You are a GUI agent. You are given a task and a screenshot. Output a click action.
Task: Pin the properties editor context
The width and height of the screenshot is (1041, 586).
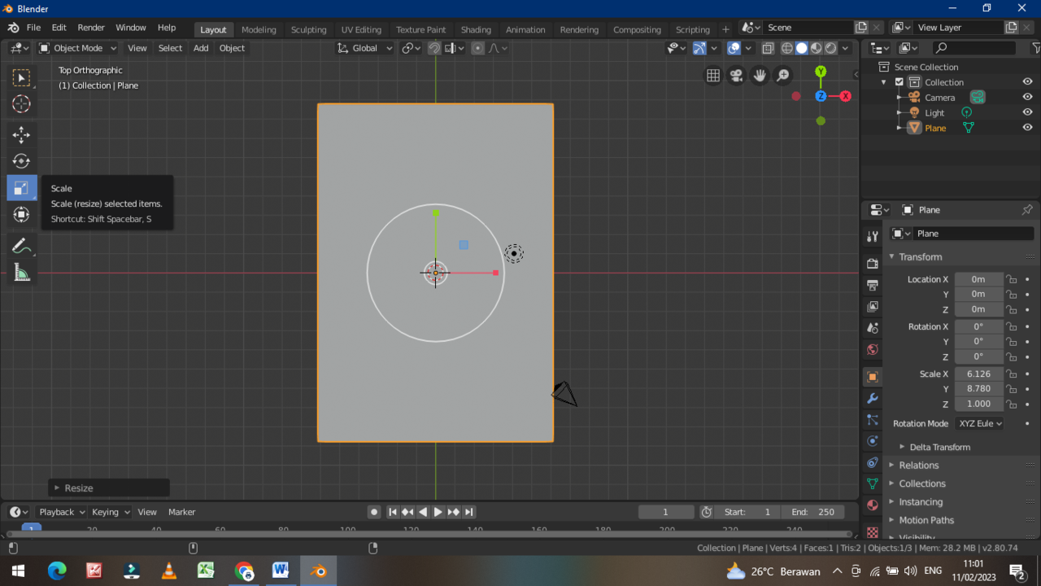(x=1027, y=210)
